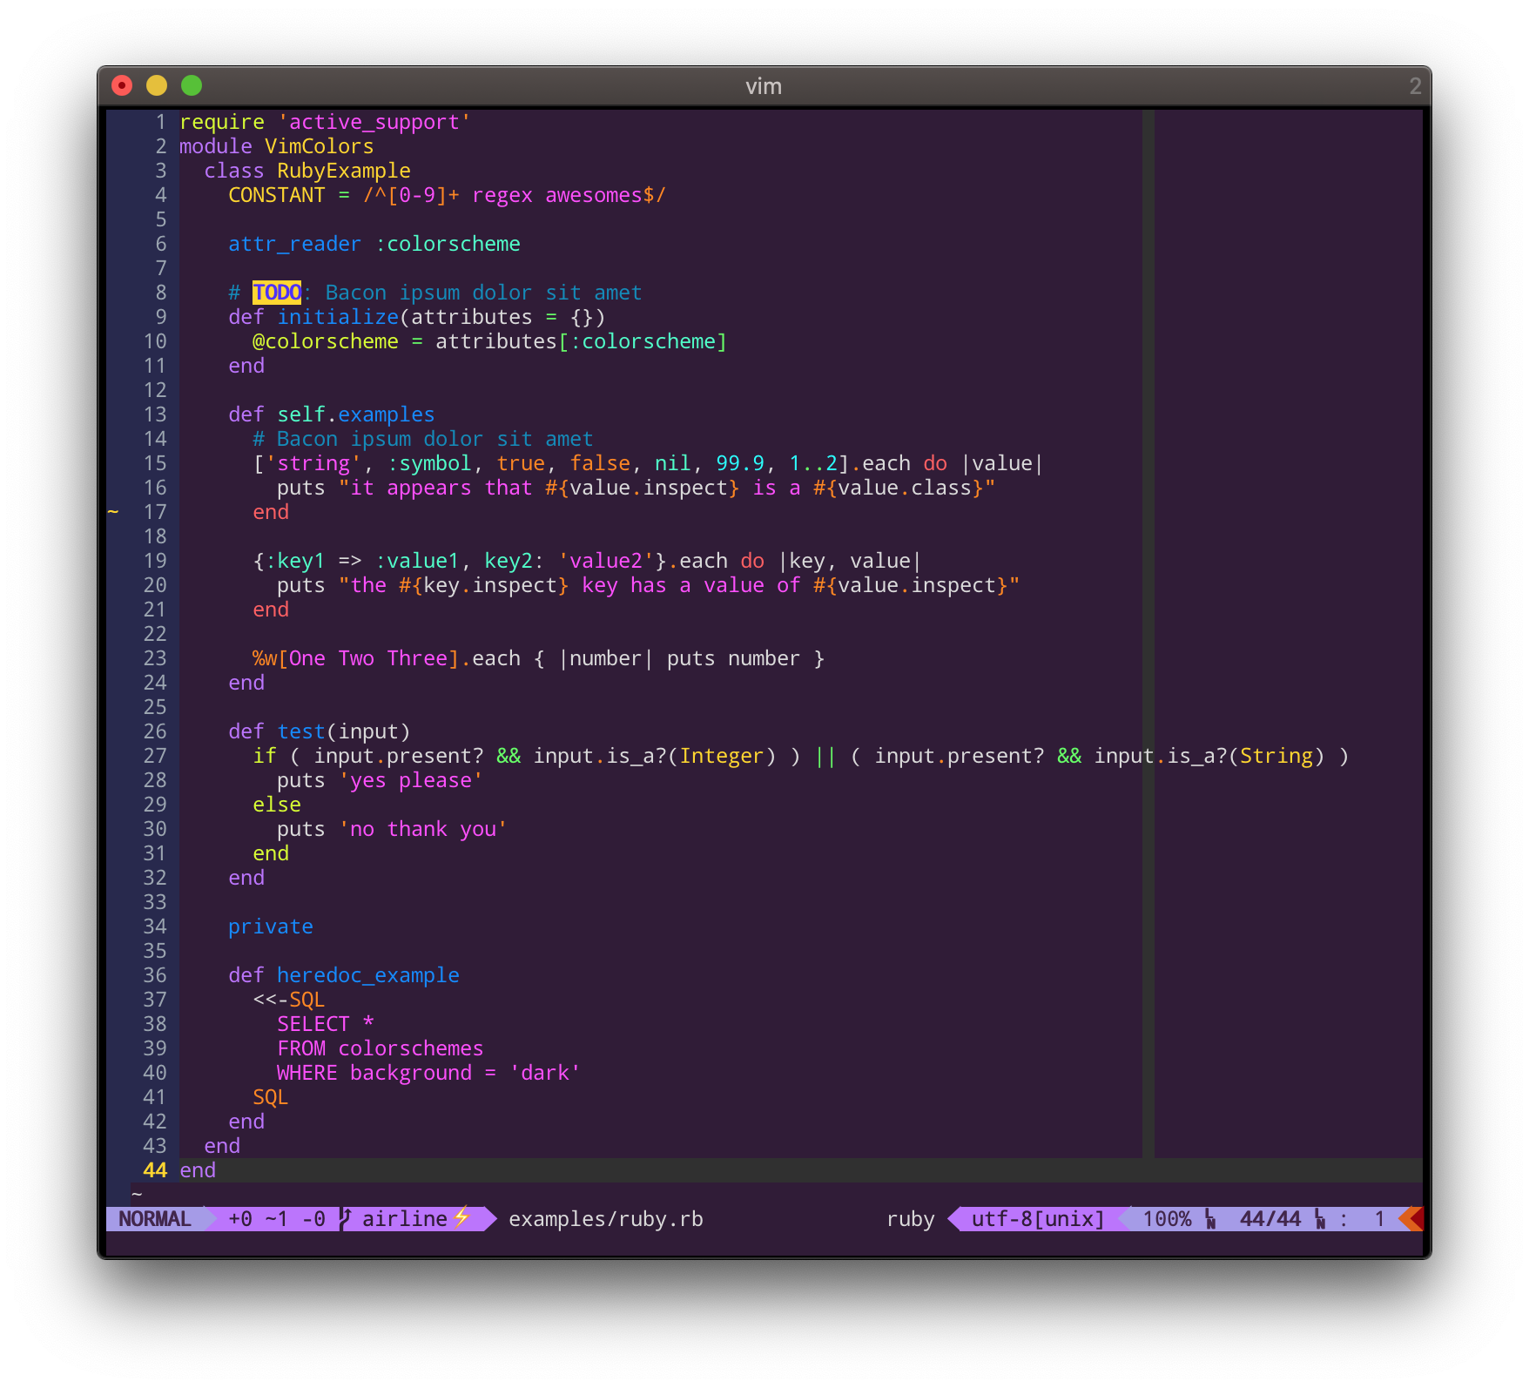Screen dimensions: 1529x1388
Task: Click the closing SQL marker on line 41
Action: pos(271,1097)
